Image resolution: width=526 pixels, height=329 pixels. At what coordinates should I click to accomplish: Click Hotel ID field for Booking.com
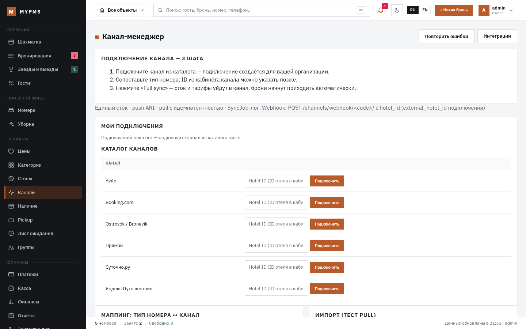pyautogui.click(x=276, y=203)
